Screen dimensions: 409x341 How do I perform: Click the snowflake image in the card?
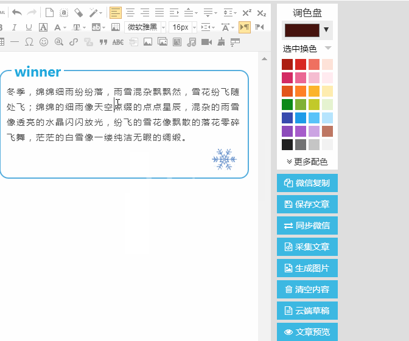pyautogui.click(x=225, y=159)
